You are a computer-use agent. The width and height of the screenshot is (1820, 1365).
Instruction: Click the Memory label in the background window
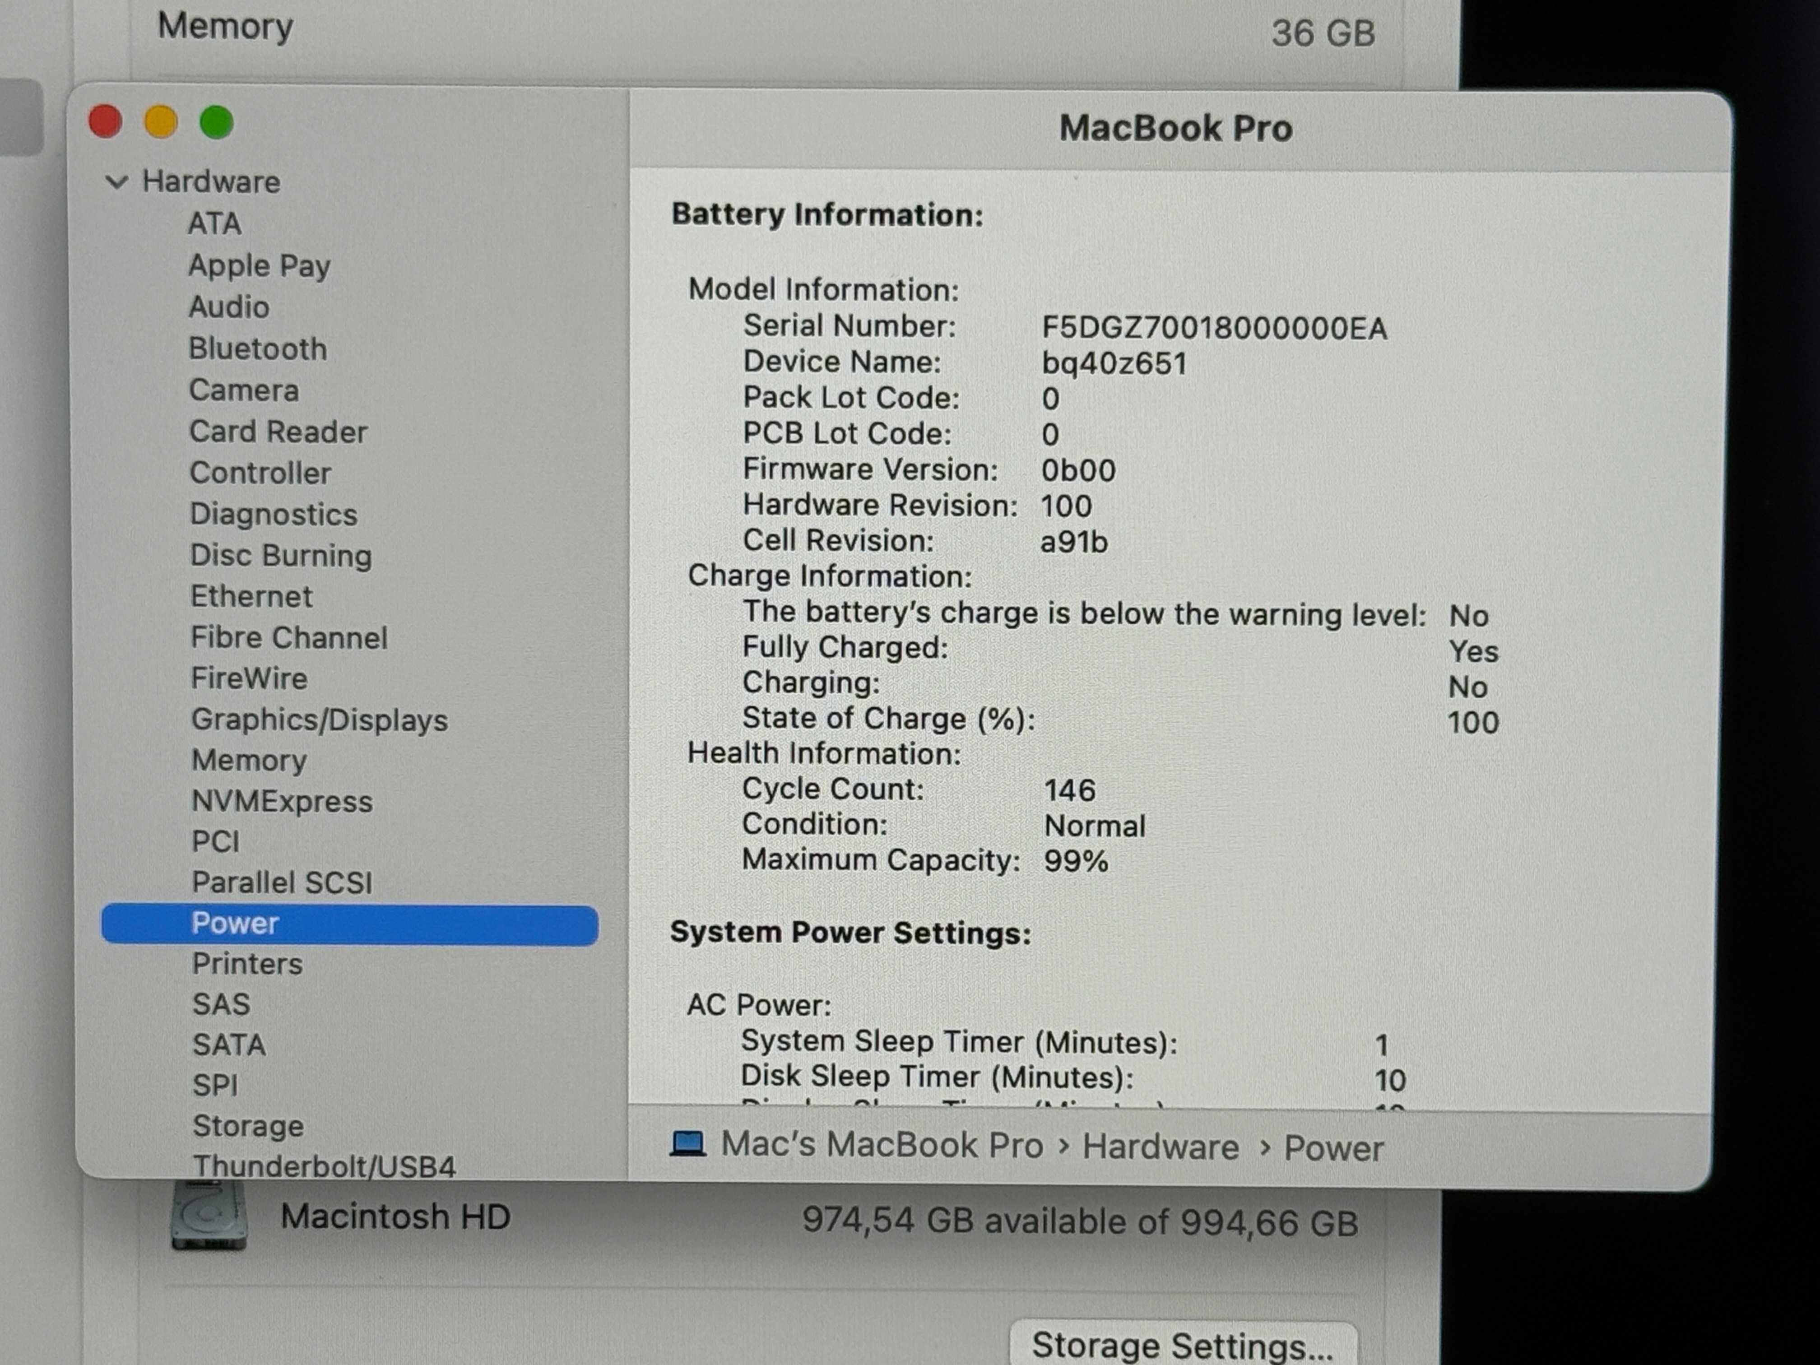point(225,27)
